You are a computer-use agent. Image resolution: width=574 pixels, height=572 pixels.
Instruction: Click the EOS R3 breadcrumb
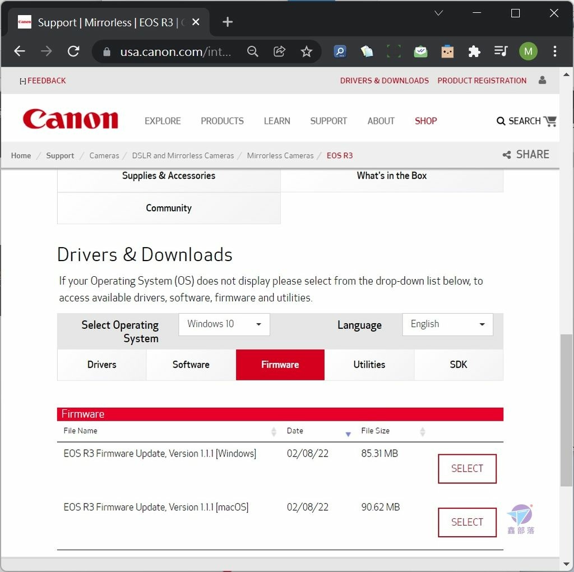pyautogui.click(x=340, y=156)
